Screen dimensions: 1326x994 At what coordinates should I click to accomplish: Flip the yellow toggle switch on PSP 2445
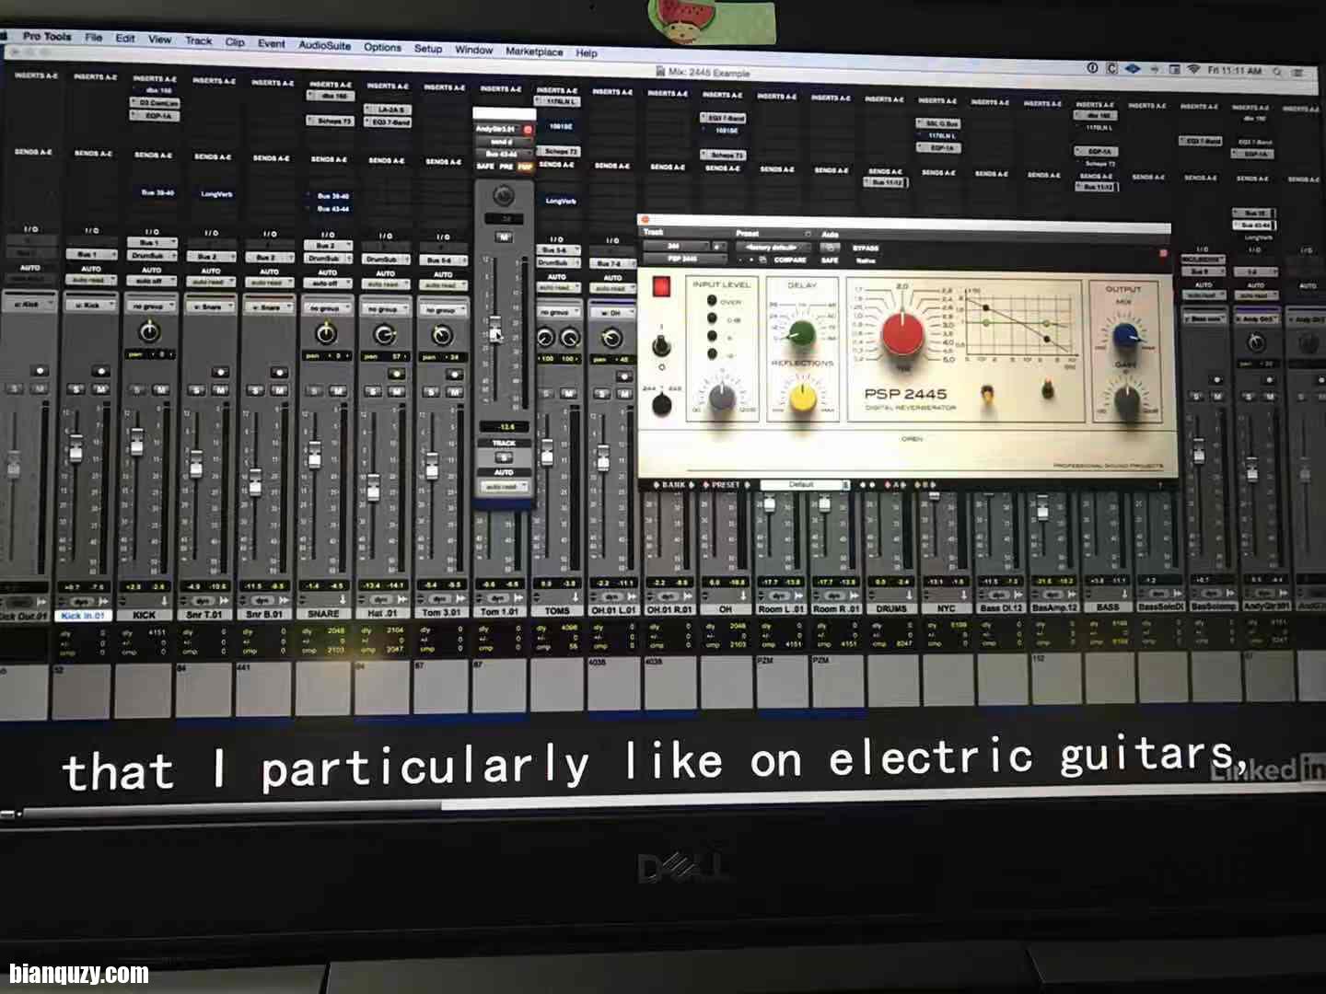tap(986, 394)
